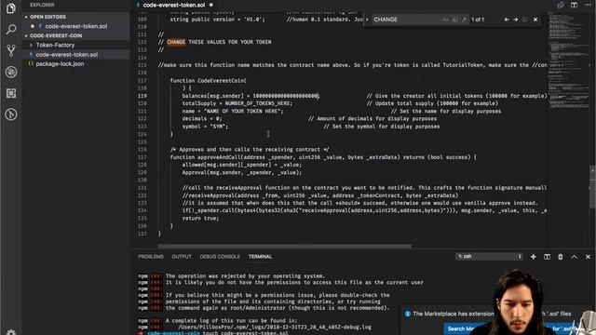This screenshot has width=596, height=335.
Task: Maximize terminal panel with up chevron
Action: 574,257
